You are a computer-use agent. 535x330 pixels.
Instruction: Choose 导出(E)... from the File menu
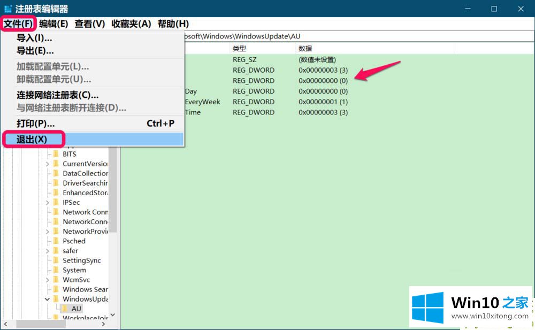35,51
